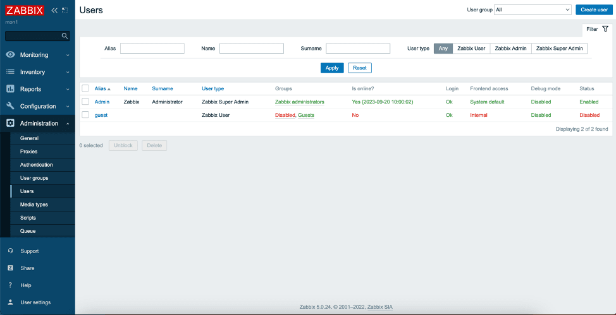Viewport: 616px width, 315px height.
Task: Click the search magnifier icon
Action: coord(65,36)
